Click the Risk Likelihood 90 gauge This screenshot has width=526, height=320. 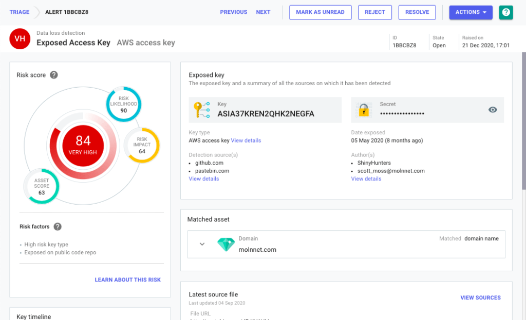(124, 104)
